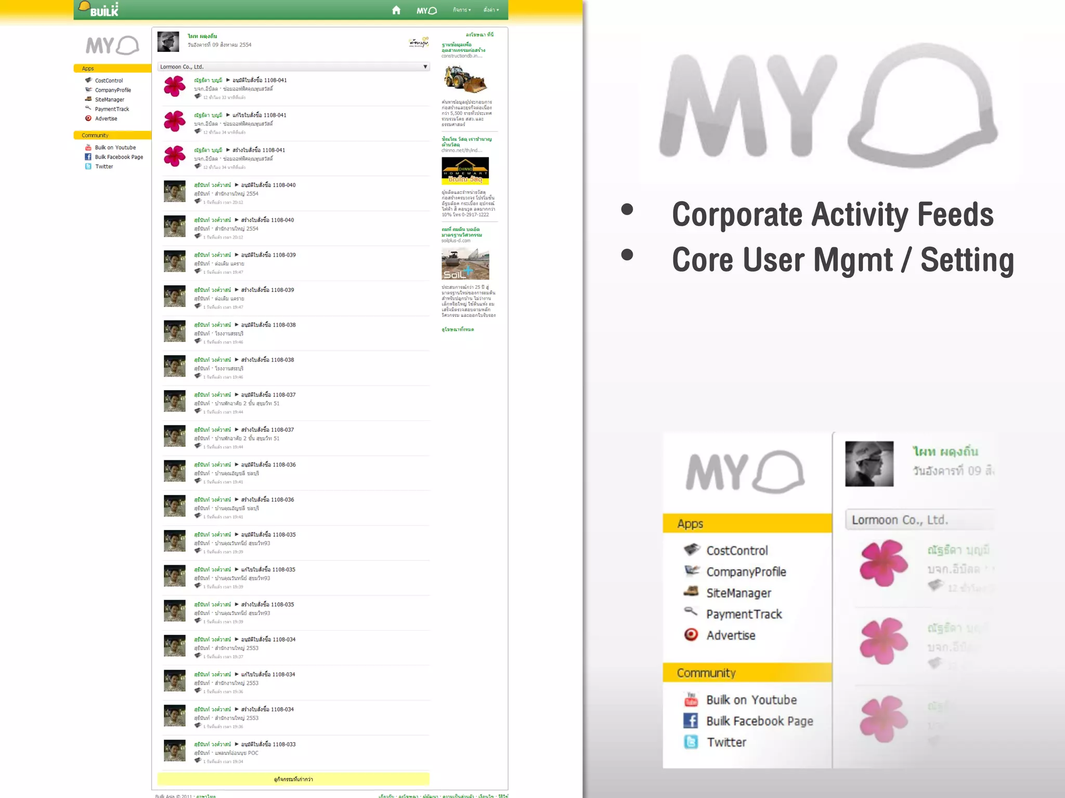Screen dimensions: 1065x798
Task: Open the สร้างใบสั่งซื้อ 1108-037 feed entry
Action: point(267,430)
